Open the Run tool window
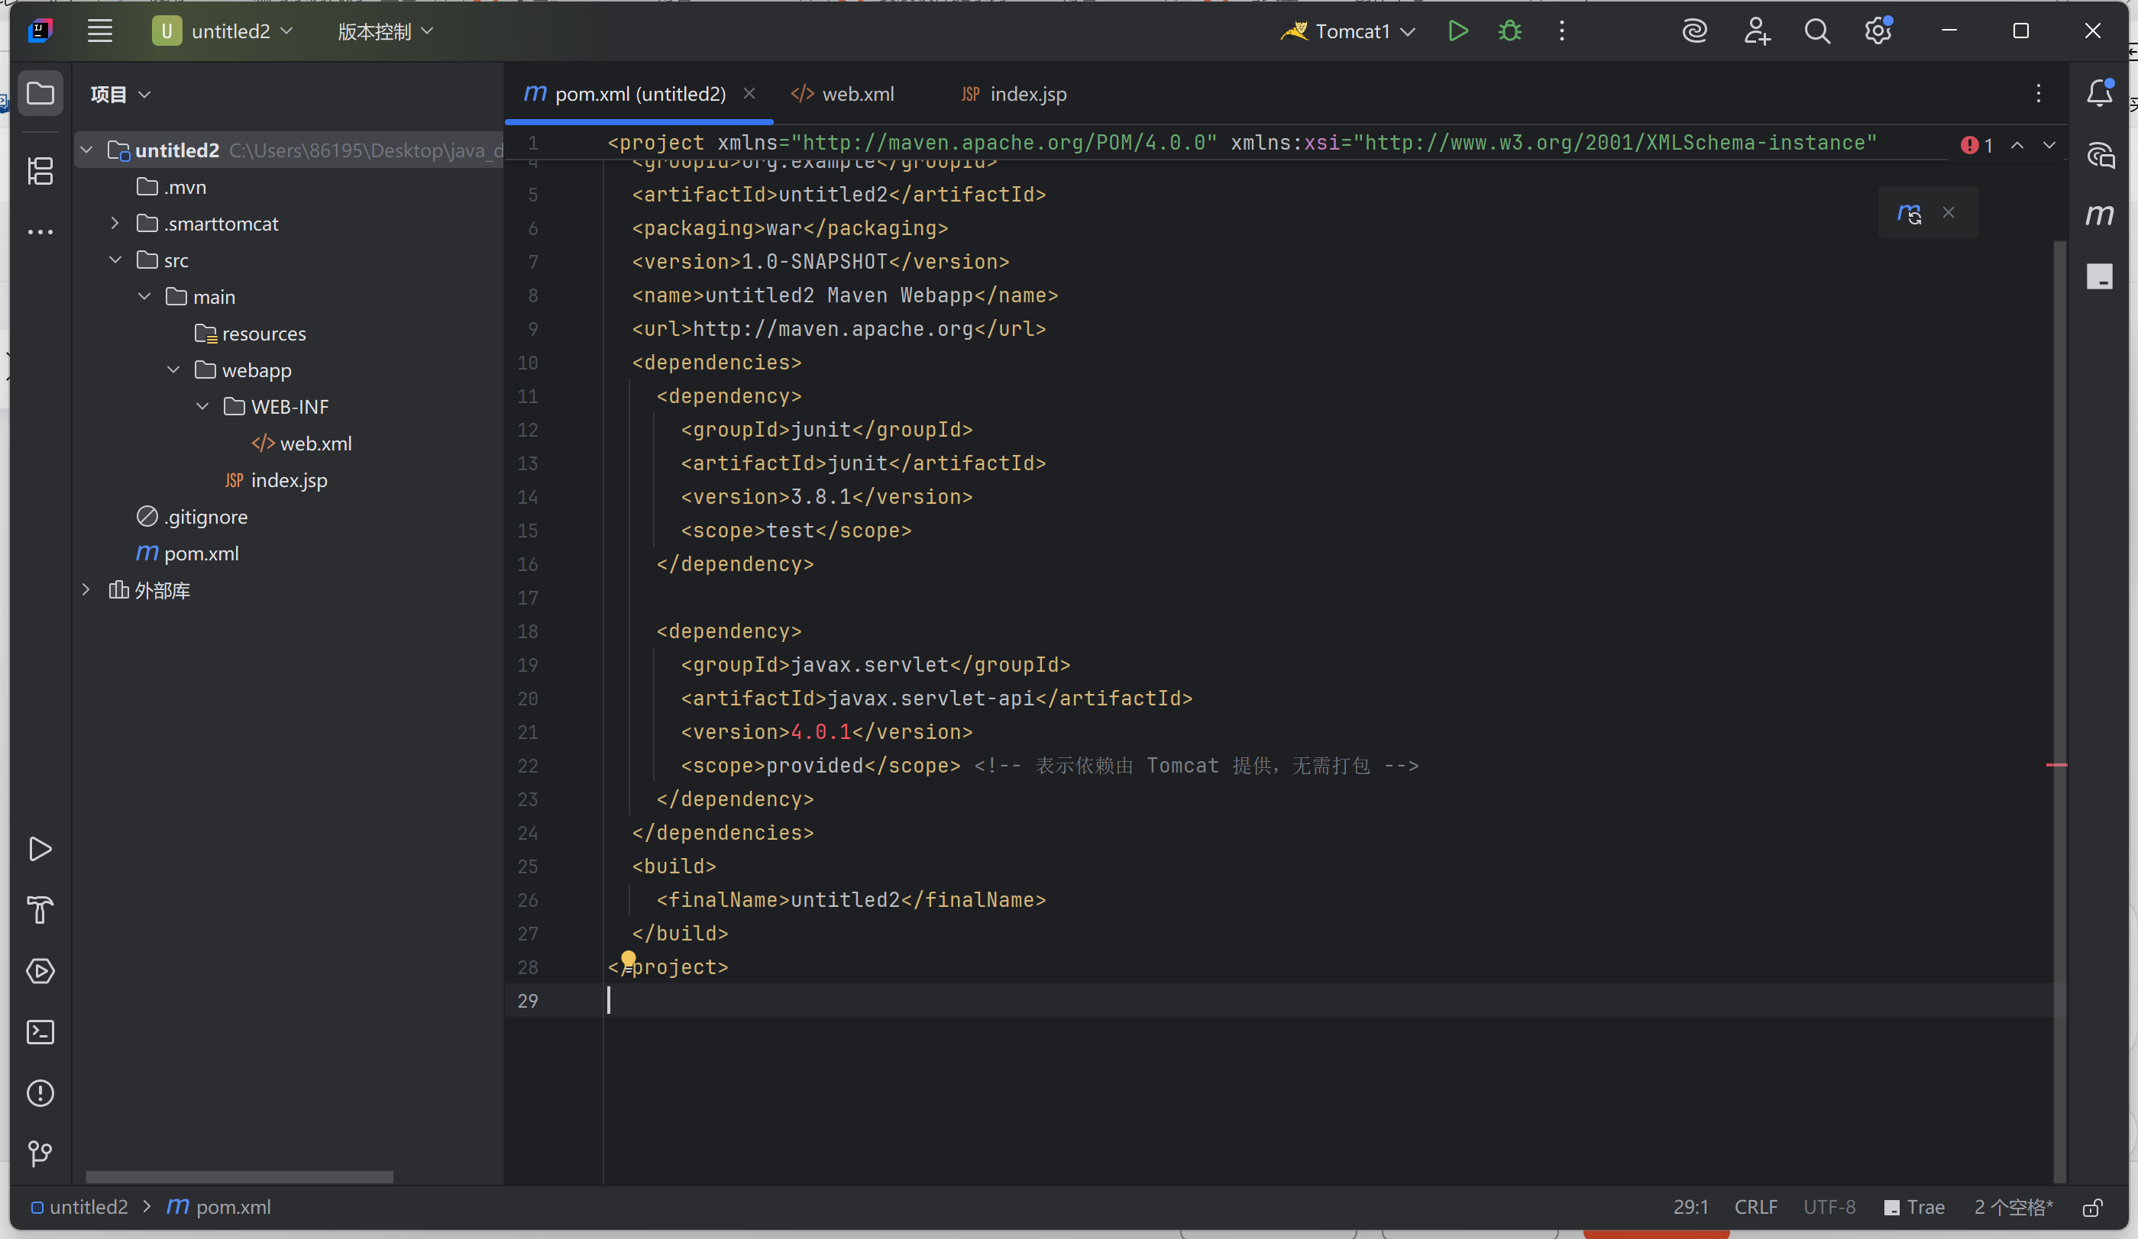Image resolution: width=2138 pixels, height=1239 pixels. click(40, 849)
